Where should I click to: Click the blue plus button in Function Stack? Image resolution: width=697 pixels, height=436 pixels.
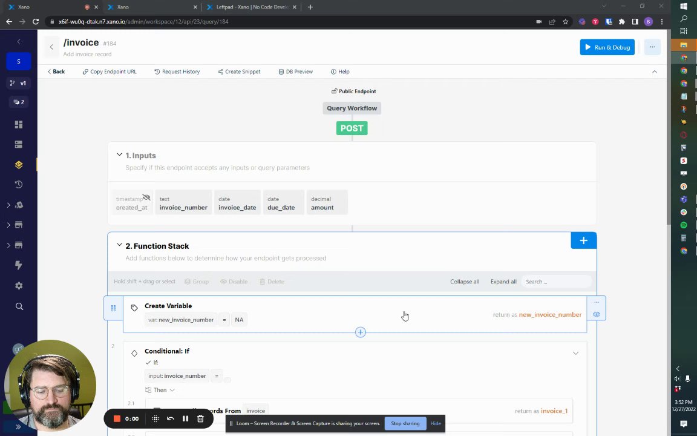click(584, 240)
